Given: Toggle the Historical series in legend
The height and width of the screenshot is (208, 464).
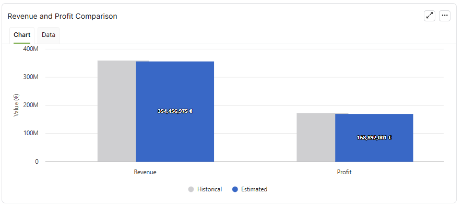Looking at the screenshot, I should click(x=205, y=189).
